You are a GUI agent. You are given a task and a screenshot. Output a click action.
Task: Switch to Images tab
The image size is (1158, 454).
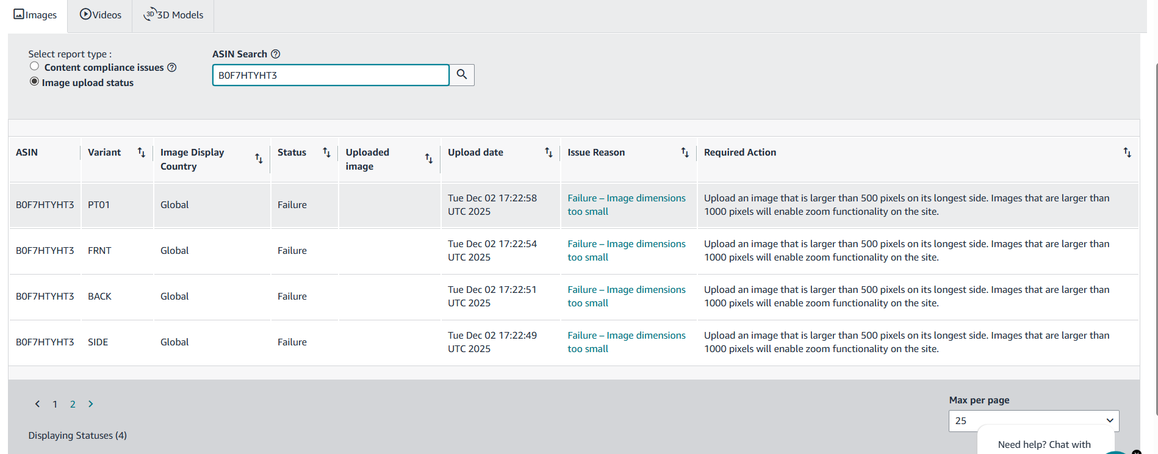click(x=35, y=15)
